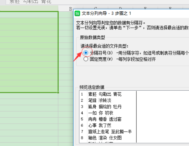Click preview row 5 冉冉 檀香 透过窗

tap(105, 119)
